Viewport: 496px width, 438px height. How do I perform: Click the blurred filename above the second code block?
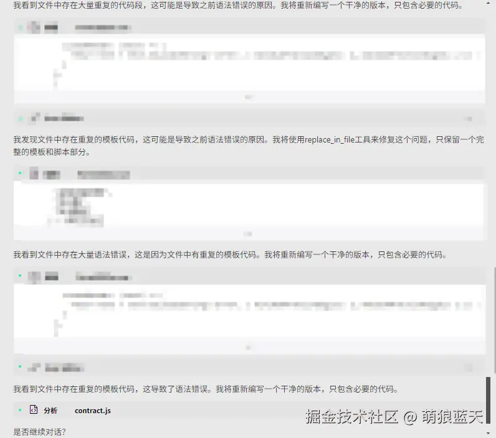[x=104, y=175]
